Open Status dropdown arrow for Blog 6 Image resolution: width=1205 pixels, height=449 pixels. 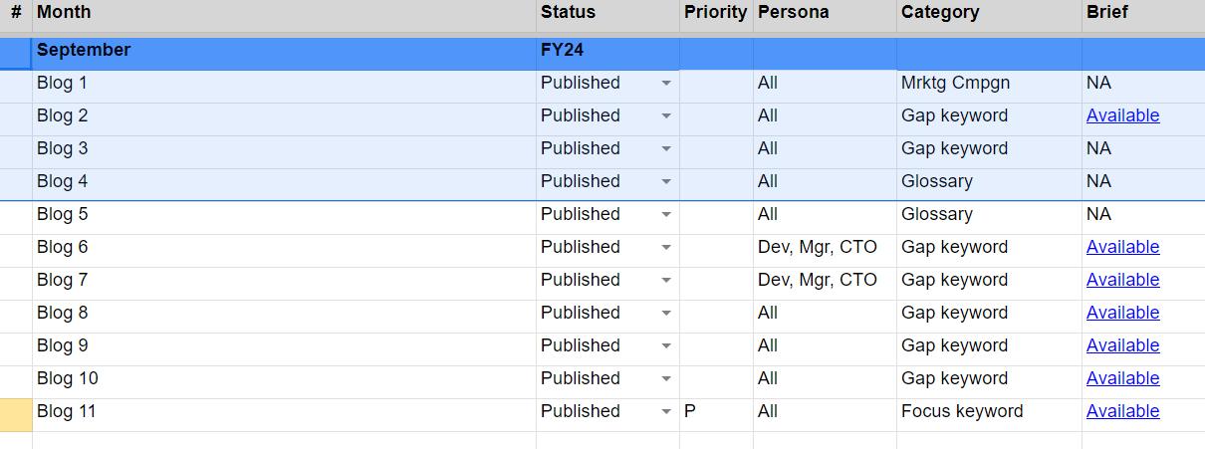[666, 248]
